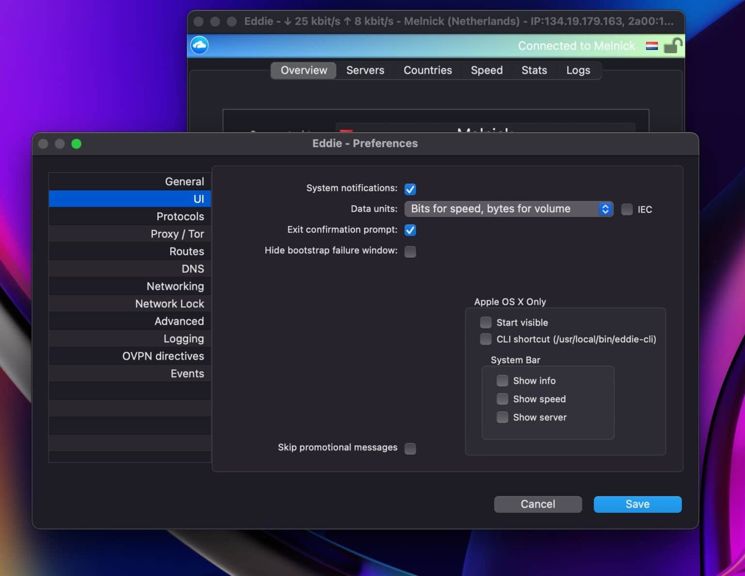Enable Start visible option
745x576 pixels.
click(486, 322)
